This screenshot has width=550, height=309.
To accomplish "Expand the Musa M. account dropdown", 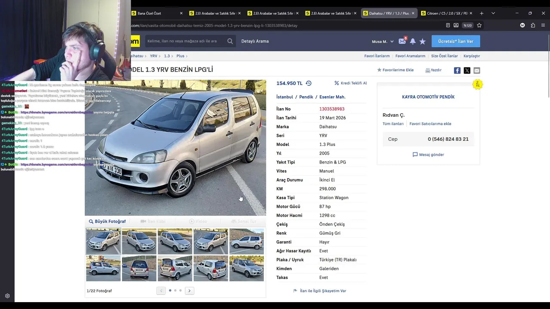I will (383, 42).
